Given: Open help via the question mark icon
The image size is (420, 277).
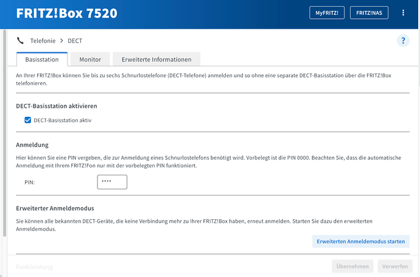Looking at the screenshot, I should coord(403,41).
